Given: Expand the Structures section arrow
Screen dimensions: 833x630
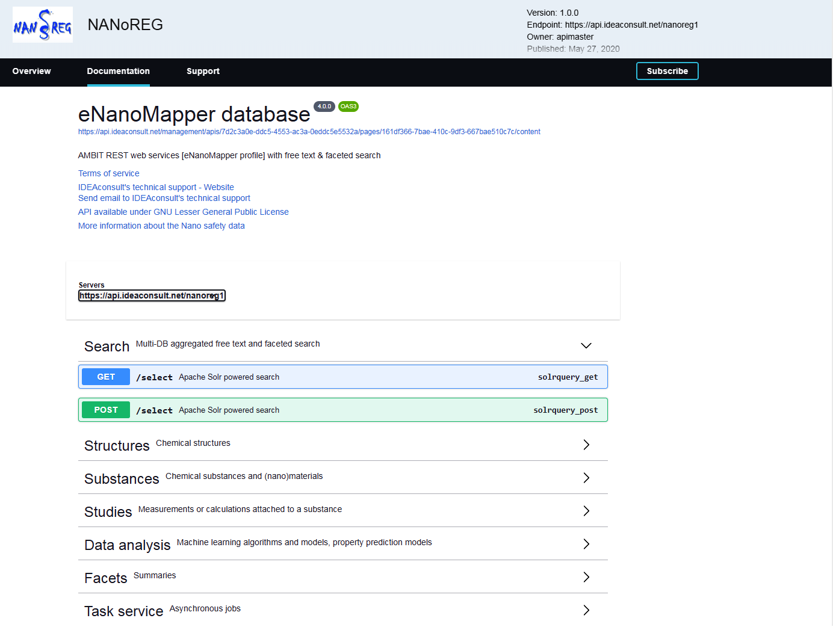Looking at the screenshot, I should click(586, 445).
